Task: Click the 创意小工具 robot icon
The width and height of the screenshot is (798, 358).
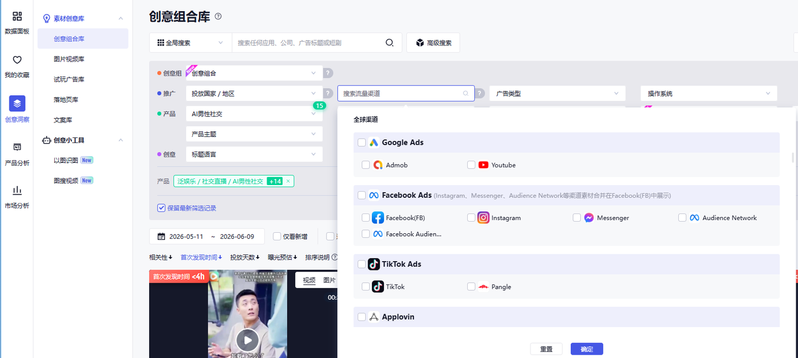Action: point(47,140)
